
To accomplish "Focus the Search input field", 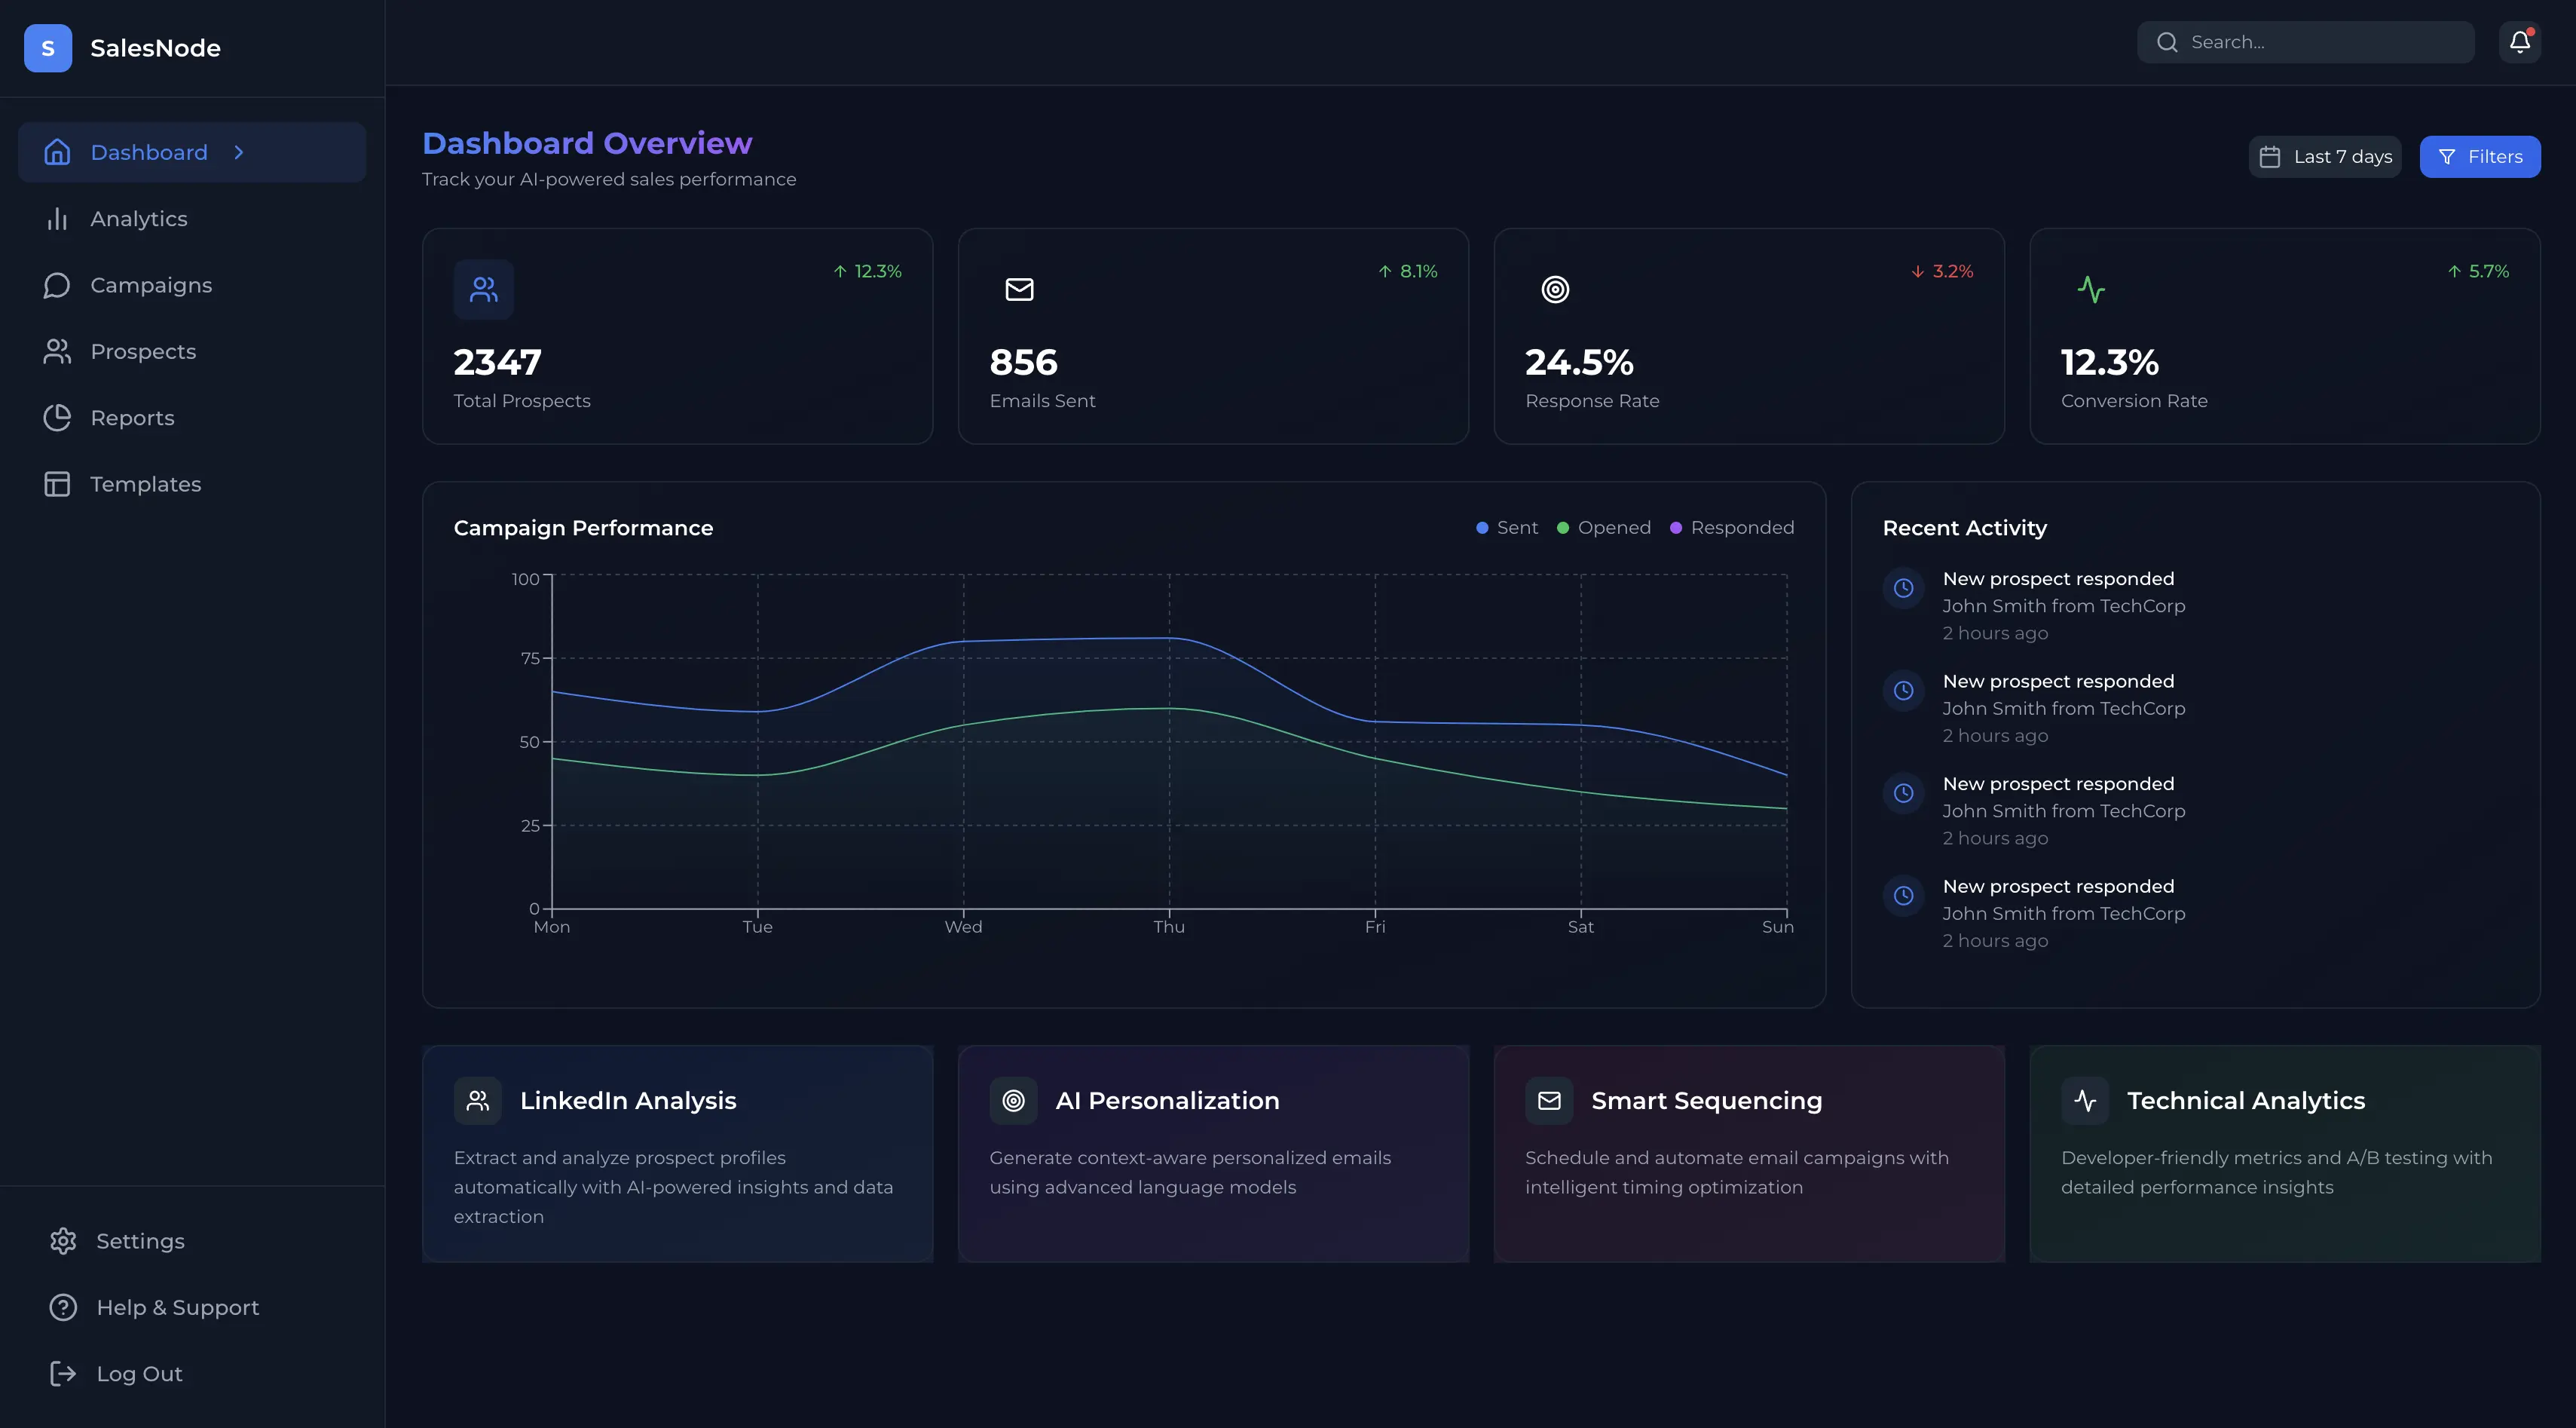I will pyautogui.click(x=2306, y=42).
